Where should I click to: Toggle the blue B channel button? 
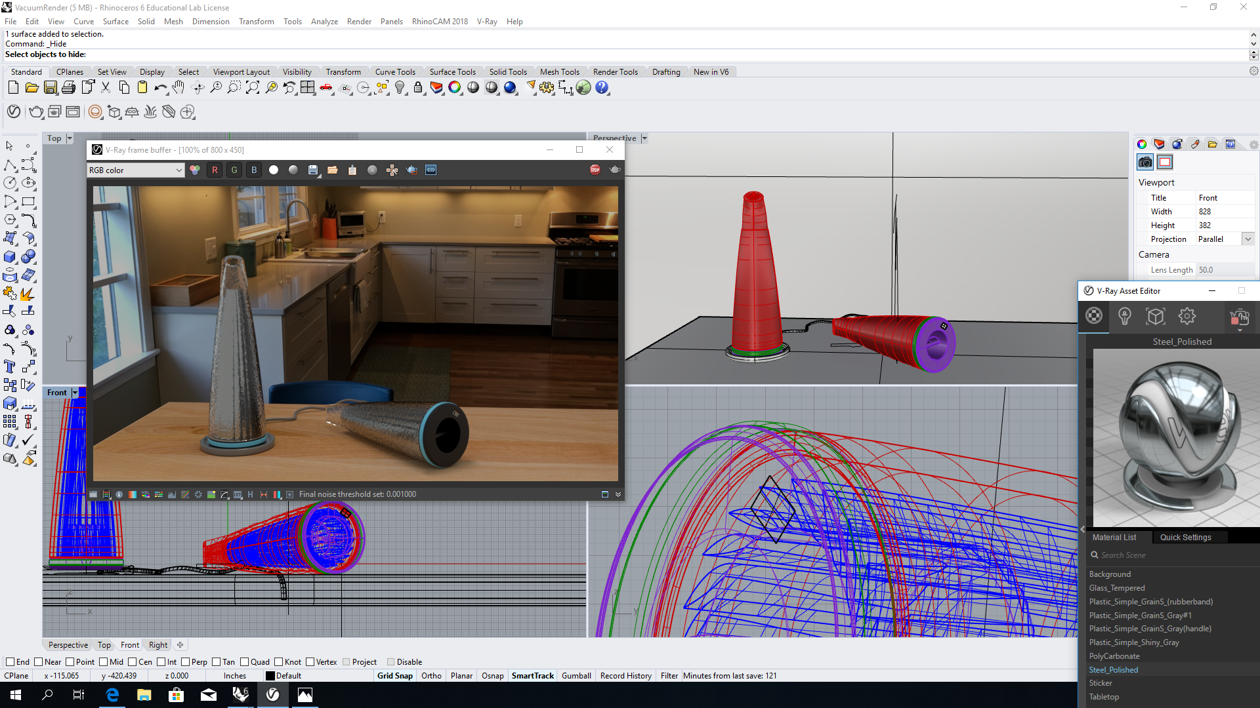254,170
